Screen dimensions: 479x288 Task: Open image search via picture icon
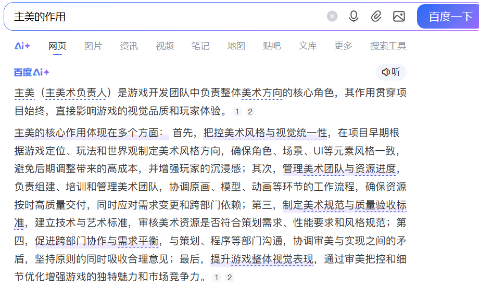[399, 17]
